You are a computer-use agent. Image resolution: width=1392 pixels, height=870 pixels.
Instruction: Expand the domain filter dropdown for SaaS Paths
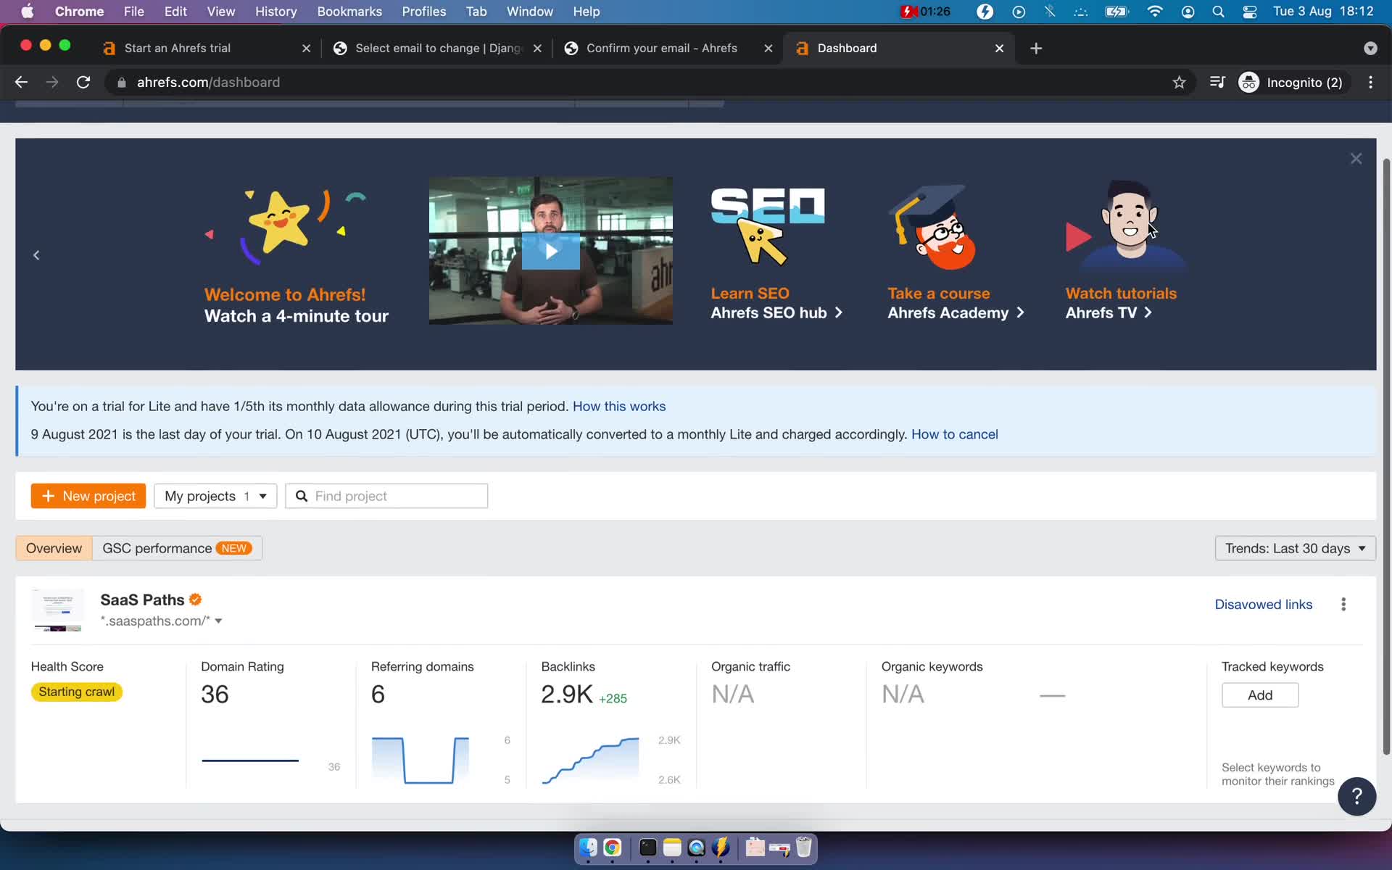218,621
